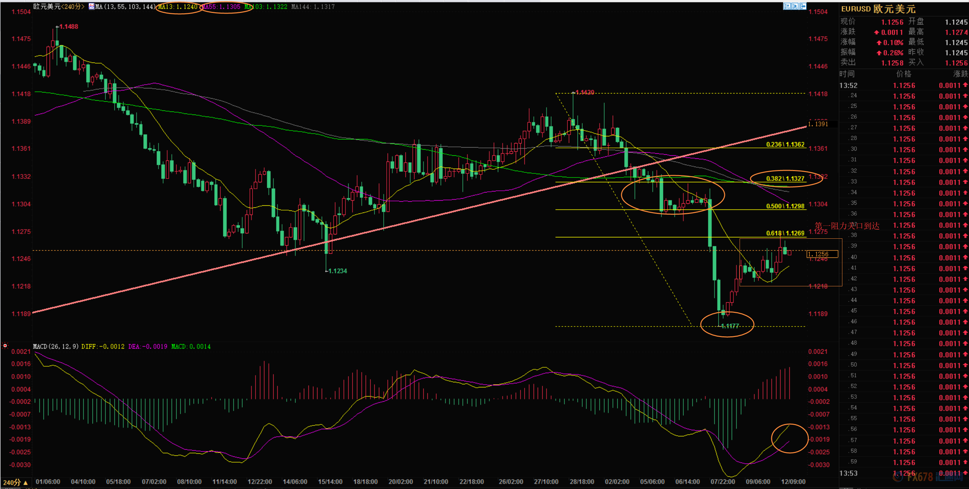Click the 0.236\1.1362 Fibonacci level label
Image resolution: width=969 pixels, height=489 pixels.
[785, 144]
